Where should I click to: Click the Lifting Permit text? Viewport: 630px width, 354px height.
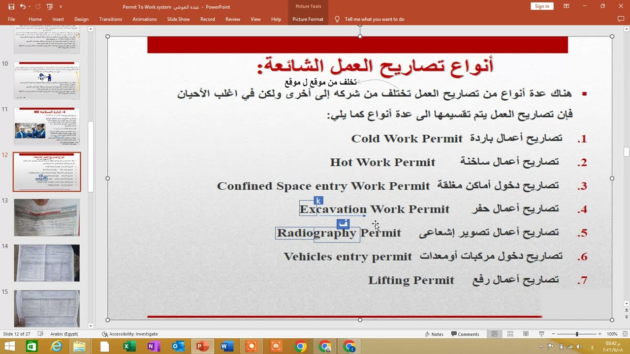coord(411,280)
